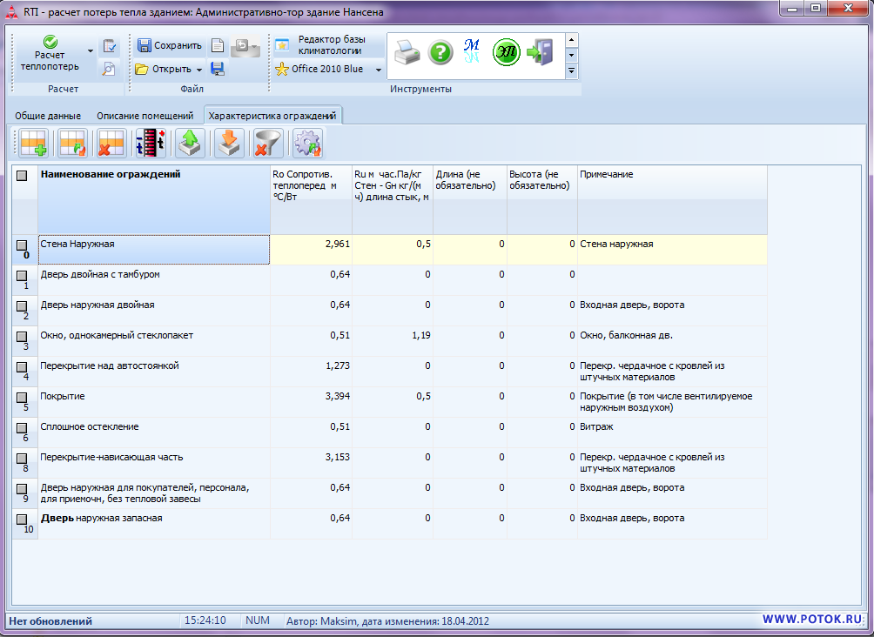Viewport: 874px width, 637px height.
Task: Click the gear settings icon in table toolbar
Action: 307,143
